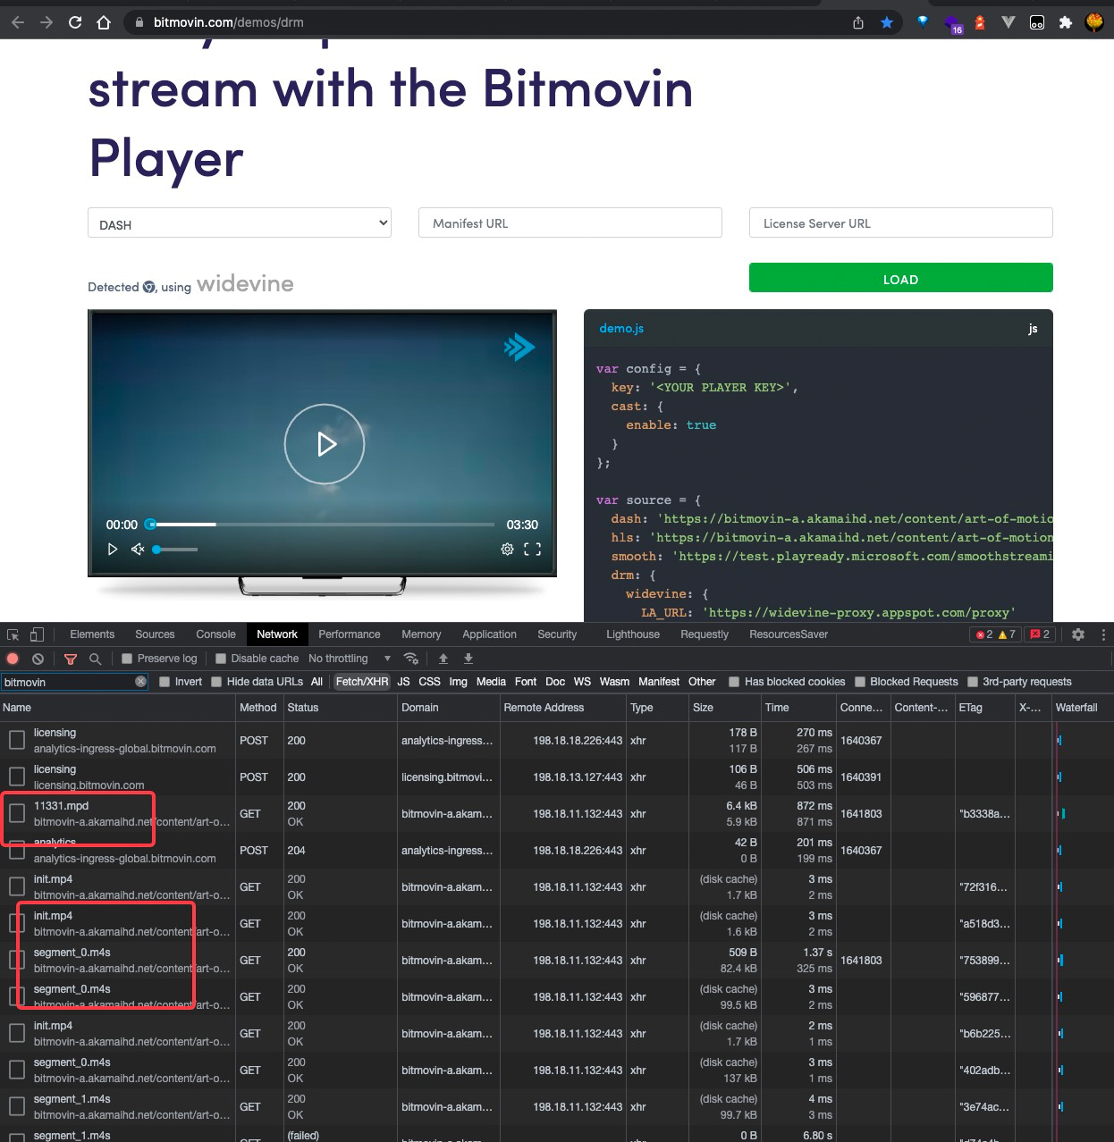Open the No throttling dropdown
This screenshot has width=1114, height=1142.
coord(350,659)
